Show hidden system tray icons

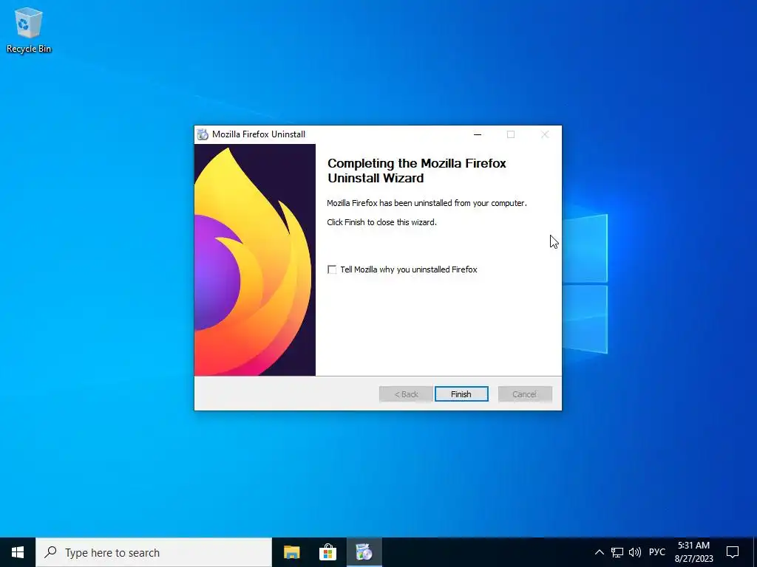[599, 552]
